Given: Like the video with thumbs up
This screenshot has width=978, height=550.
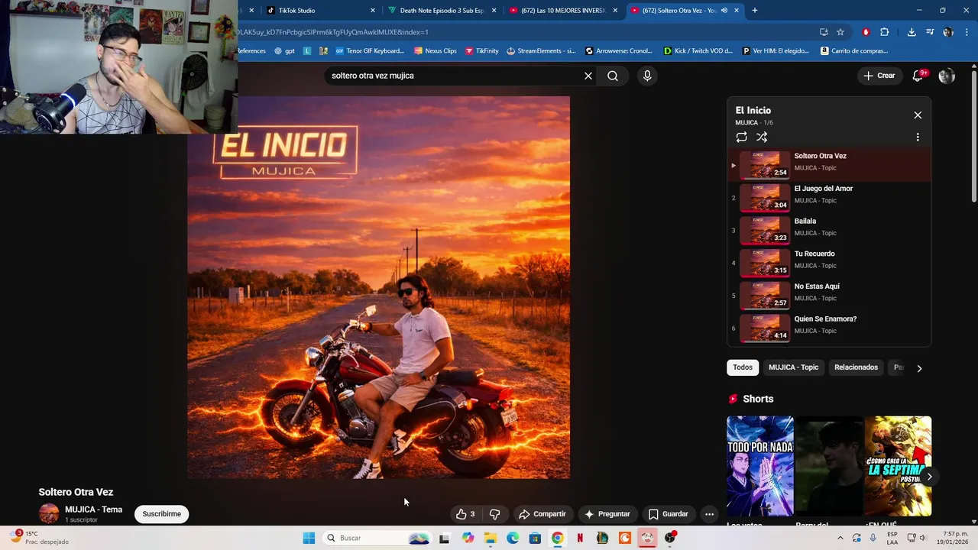Looking at the screenshot, I should click(x=465, y=514).
